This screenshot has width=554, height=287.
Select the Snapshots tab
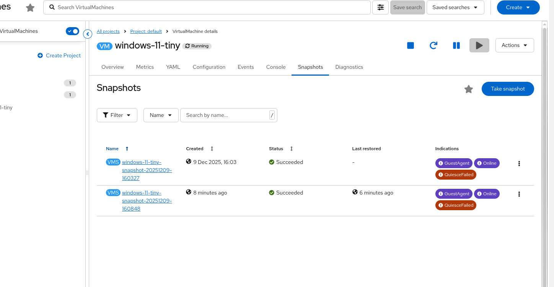click(310, 67)
